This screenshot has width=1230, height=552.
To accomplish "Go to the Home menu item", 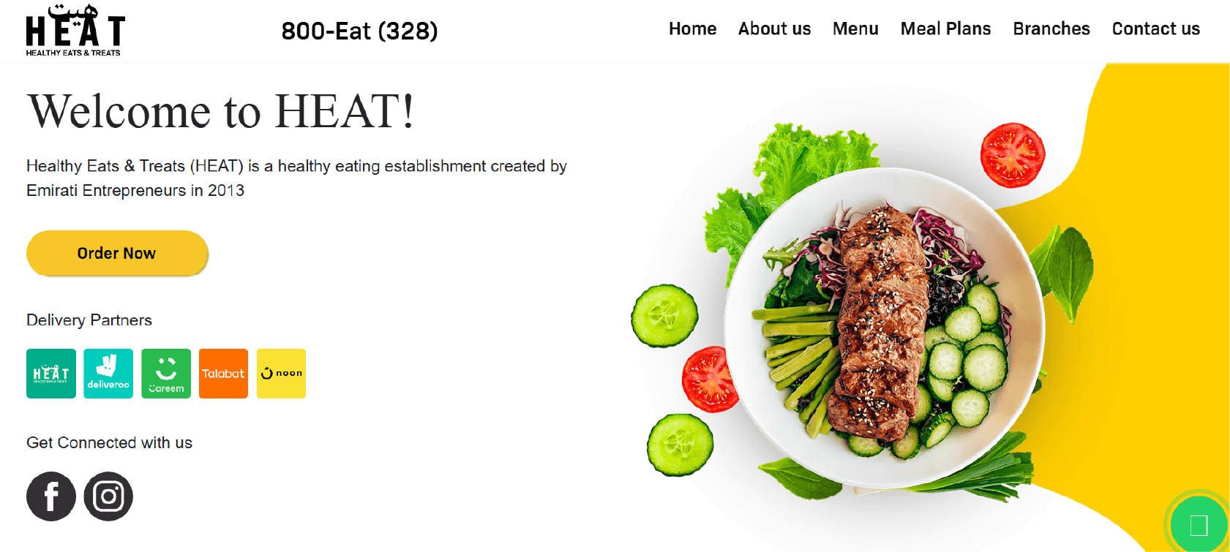I will click(692, 29).
